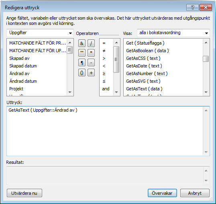Open the help question mark button
The width and height of the screenshot is (216, 204).
click(x=192, y=7)
